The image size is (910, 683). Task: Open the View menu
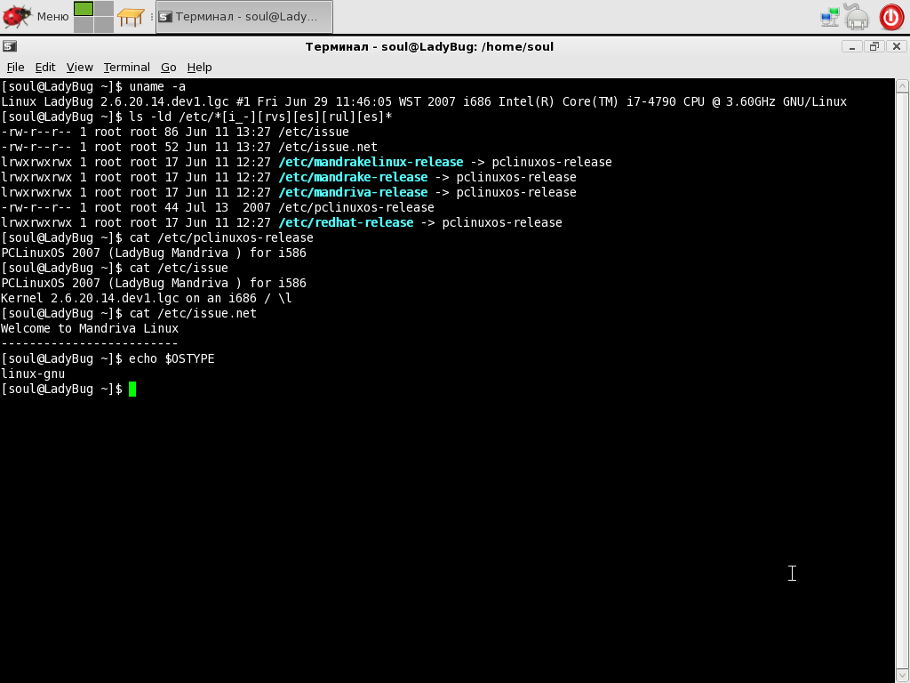tap(79, 68)
